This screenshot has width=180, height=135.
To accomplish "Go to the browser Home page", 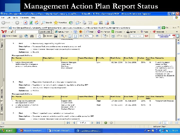I will [x=36, y=22].
